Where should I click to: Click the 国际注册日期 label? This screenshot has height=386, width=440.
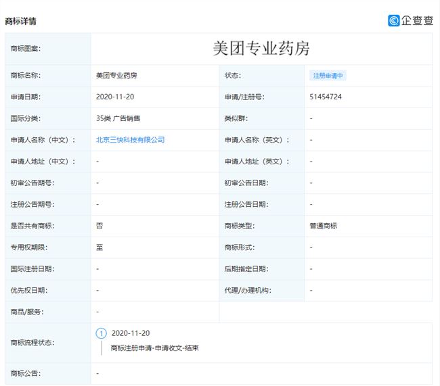(x=32, y=269)
